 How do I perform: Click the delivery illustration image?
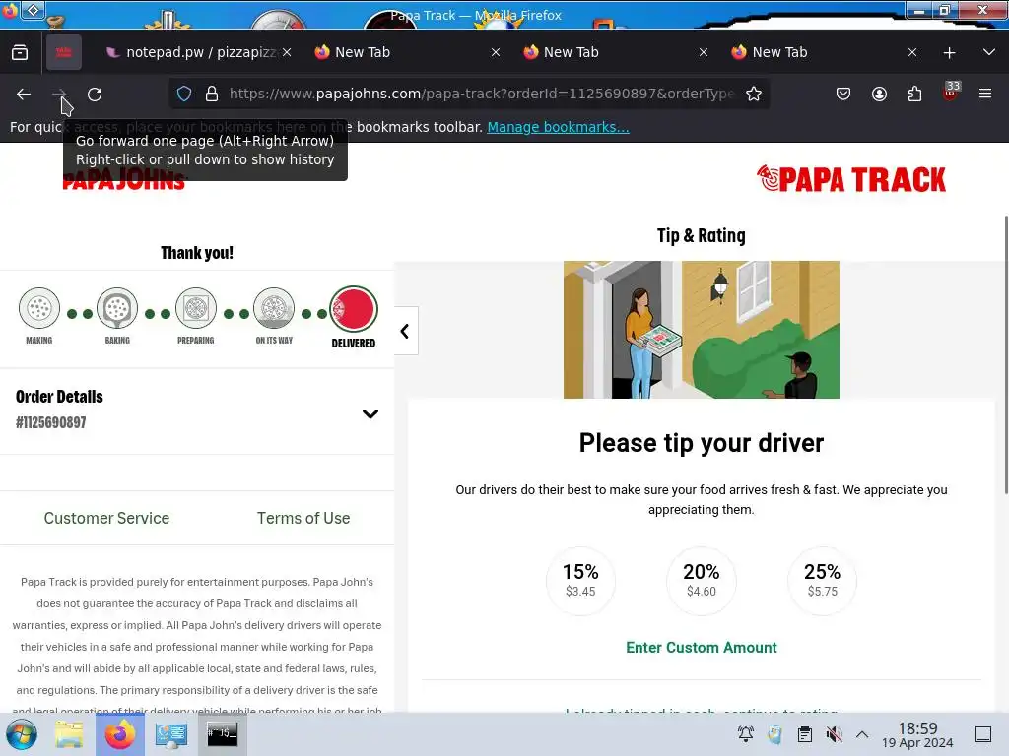coord(702,330)
